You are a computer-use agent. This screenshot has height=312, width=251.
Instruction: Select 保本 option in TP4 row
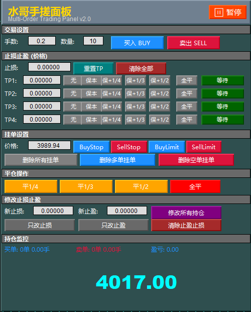click(91, 120)
